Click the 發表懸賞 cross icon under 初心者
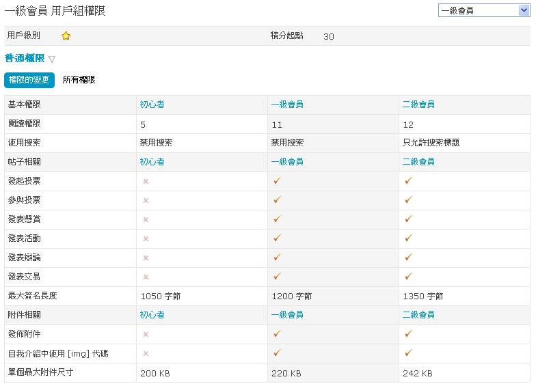The width and height of the screenshot is (536, 386). [146, 219]
